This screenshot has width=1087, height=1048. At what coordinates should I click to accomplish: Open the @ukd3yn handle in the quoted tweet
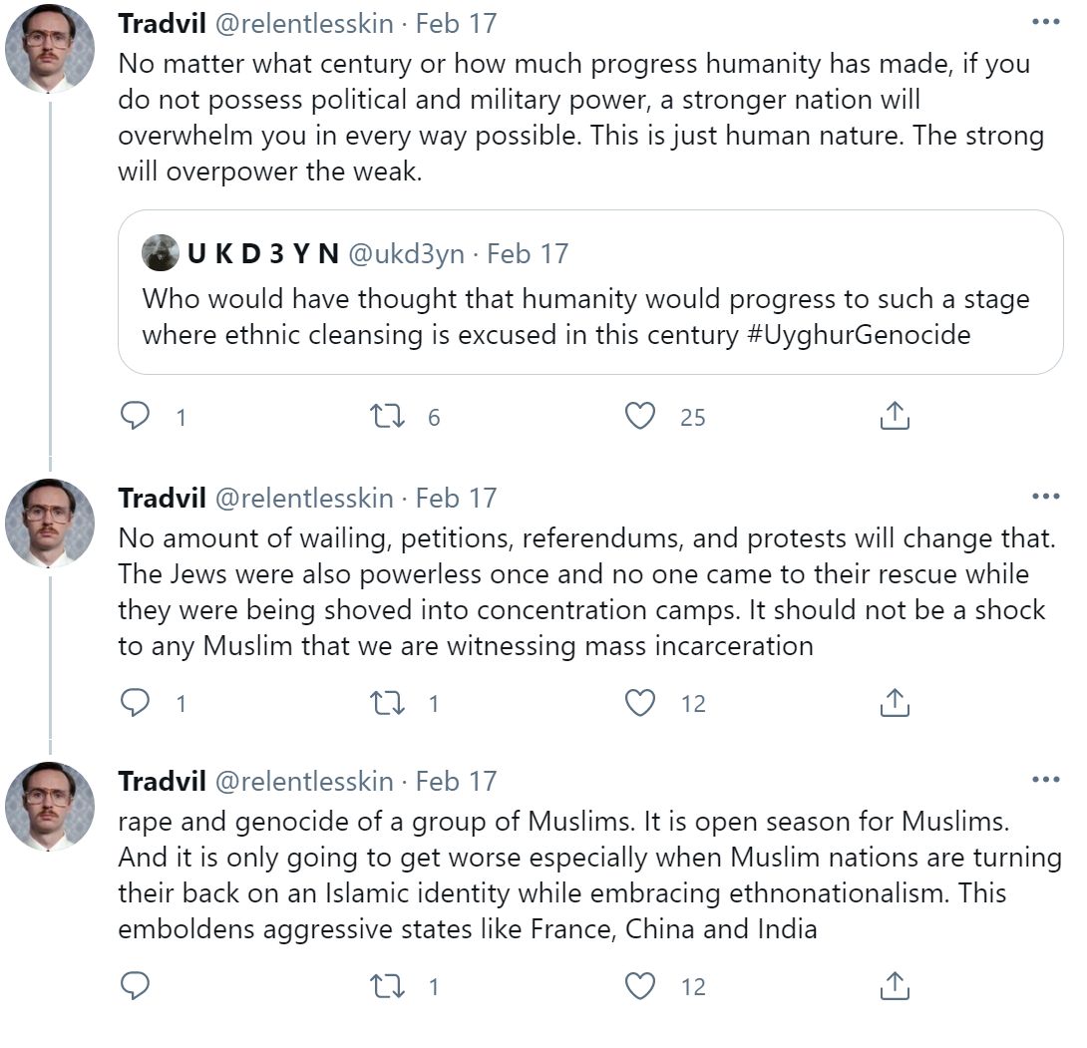(406, 254)
